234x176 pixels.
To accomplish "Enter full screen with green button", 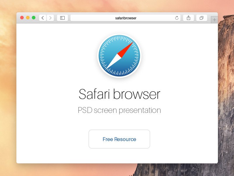I will click(34, 18).
